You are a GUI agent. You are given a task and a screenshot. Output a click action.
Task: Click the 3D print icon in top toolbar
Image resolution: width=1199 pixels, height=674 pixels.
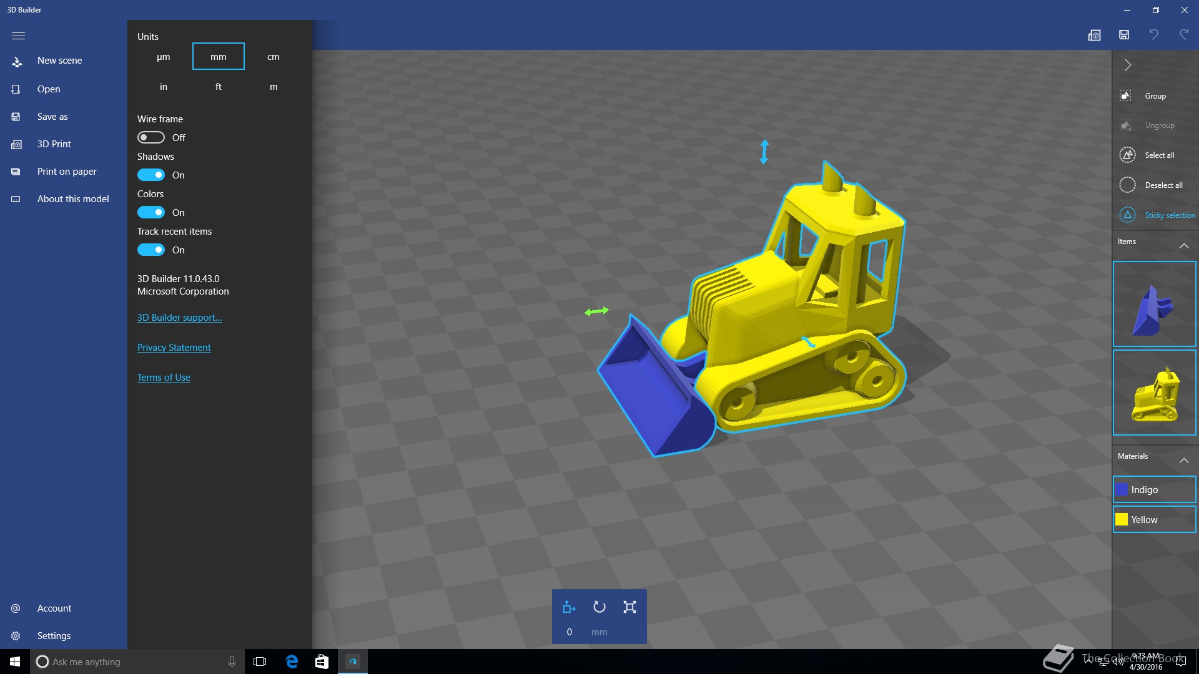[1094, 36]
